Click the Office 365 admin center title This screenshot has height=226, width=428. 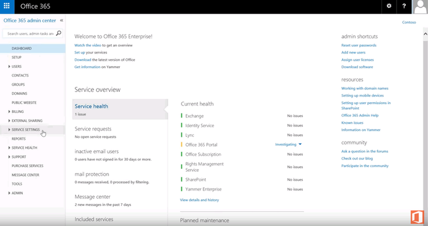point(30,21)
